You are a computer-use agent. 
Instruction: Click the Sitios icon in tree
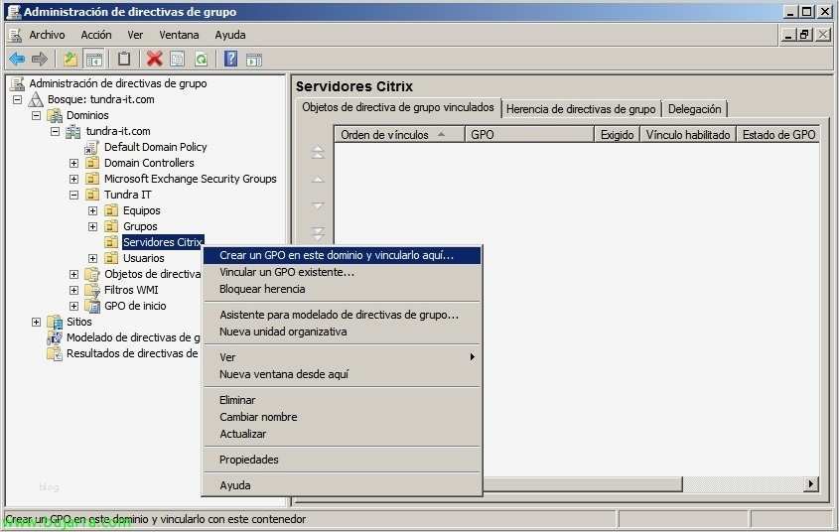(55, 322)
